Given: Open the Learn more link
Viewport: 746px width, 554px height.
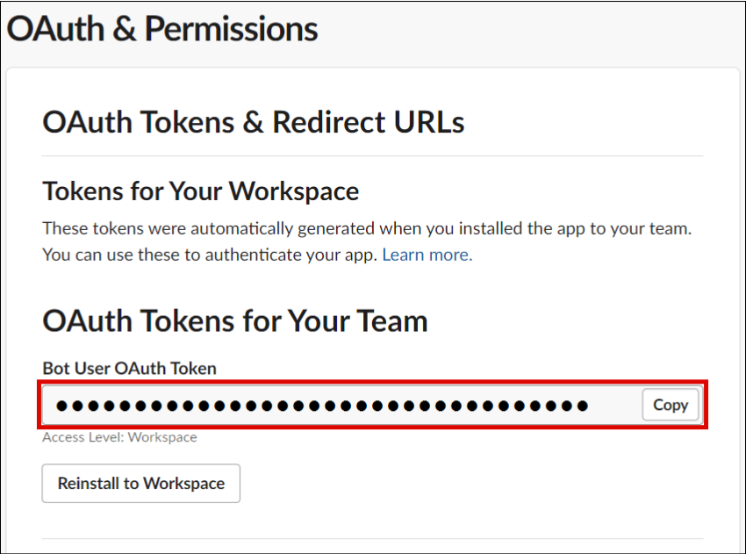Looking at the screenshot, I should [x=427, y=255].
